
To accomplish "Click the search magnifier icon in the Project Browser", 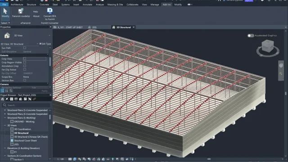I will [x=4, y=105].
